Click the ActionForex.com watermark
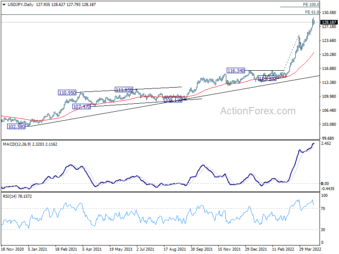 coord(258,111)
